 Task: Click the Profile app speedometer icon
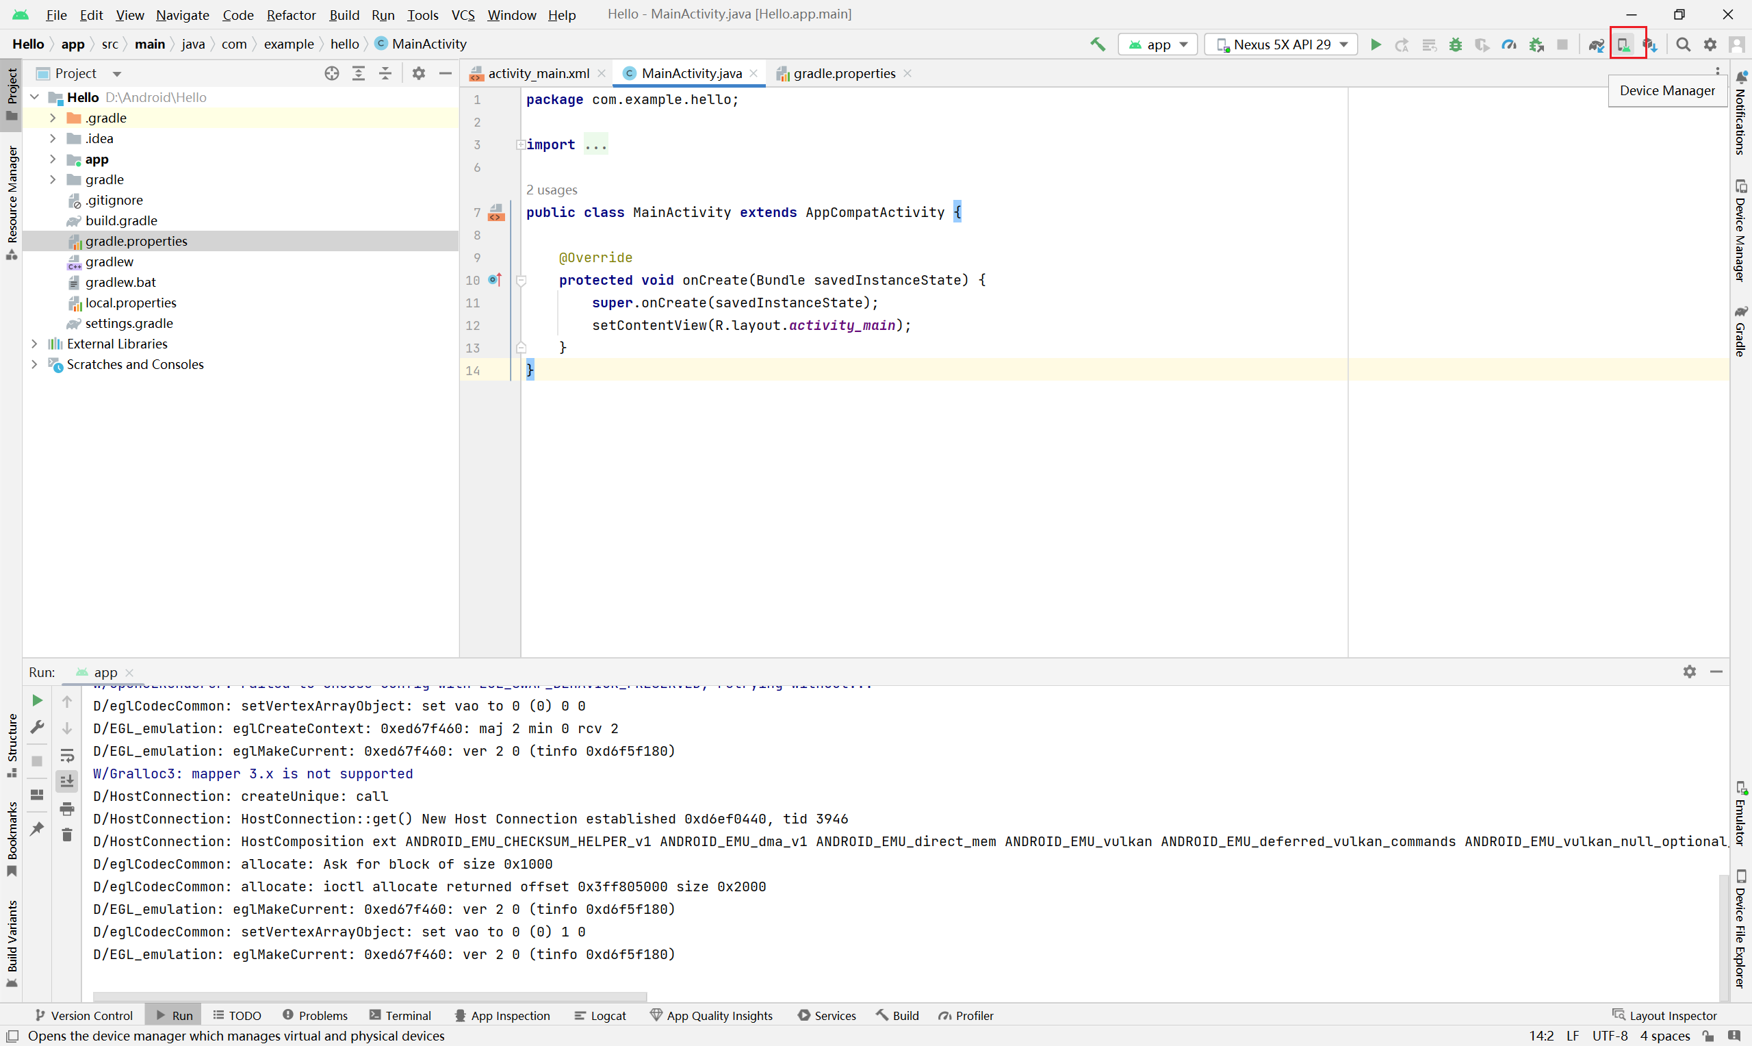coord(1509,44)
